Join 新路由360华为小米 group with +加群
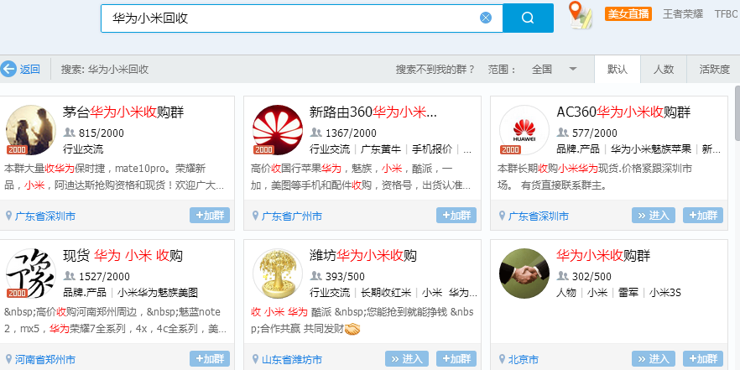The width and height of the screenshot is (740, 370). point(456,215)
